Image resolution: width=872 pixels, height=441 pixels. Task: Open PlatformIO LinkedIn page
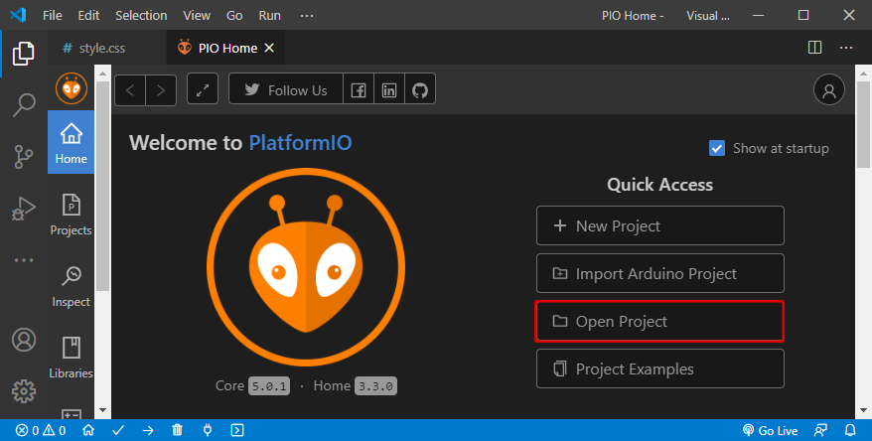[x=389, y=89]
